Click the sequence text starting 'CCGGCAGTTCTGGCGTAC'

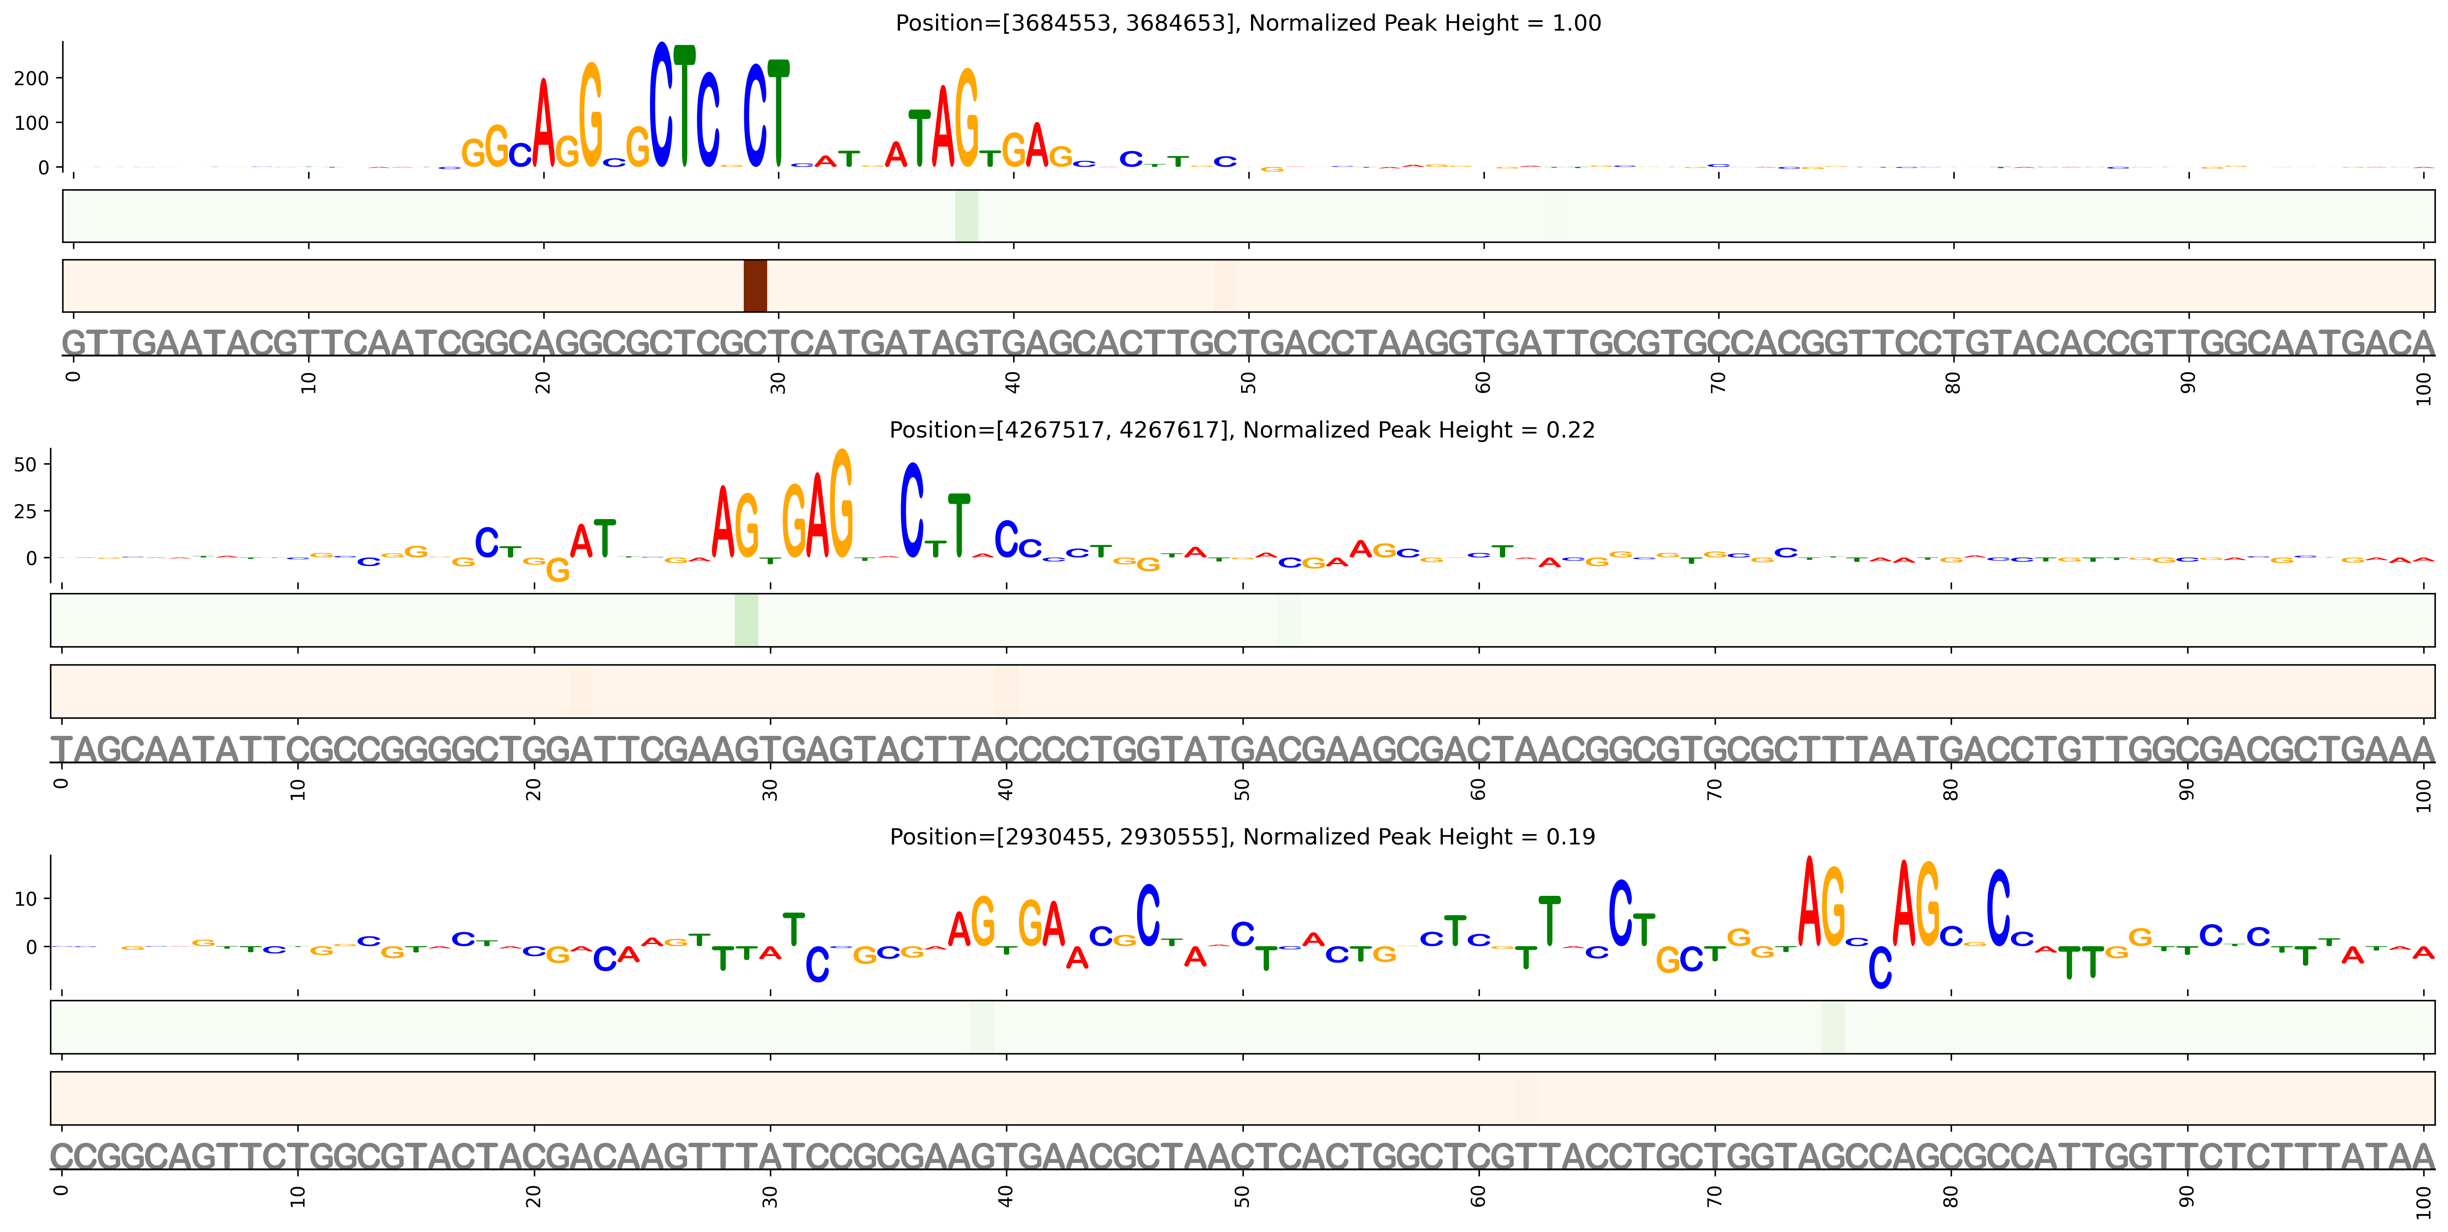tap(1243, 1156)
